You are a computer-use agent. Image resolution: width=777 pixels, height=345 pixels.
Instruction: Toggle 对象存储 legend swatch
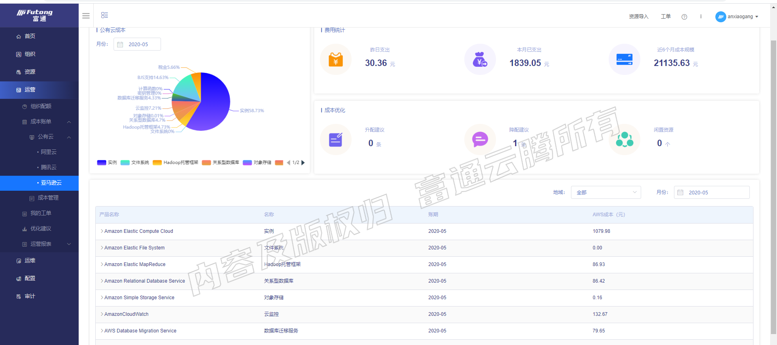247,162
